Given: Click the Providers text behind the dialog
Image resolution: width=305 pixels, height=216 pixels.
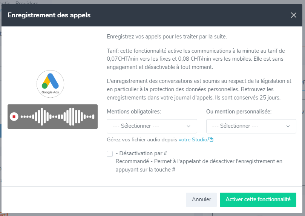Looking at the screenshot, I should click(x=27, y=3).
